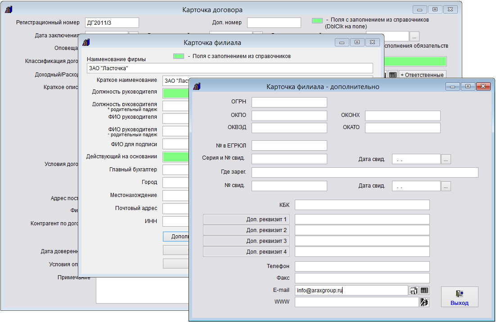
Task: Focus the ОГРН input field
Action: (289, 103)
